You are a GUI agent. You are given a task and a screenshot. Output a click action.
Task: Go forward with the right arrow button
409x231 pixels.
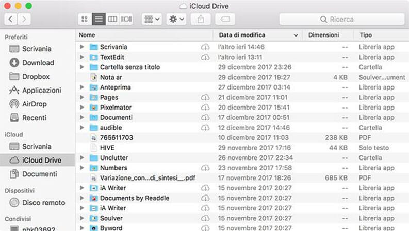[x=24, y=19]
